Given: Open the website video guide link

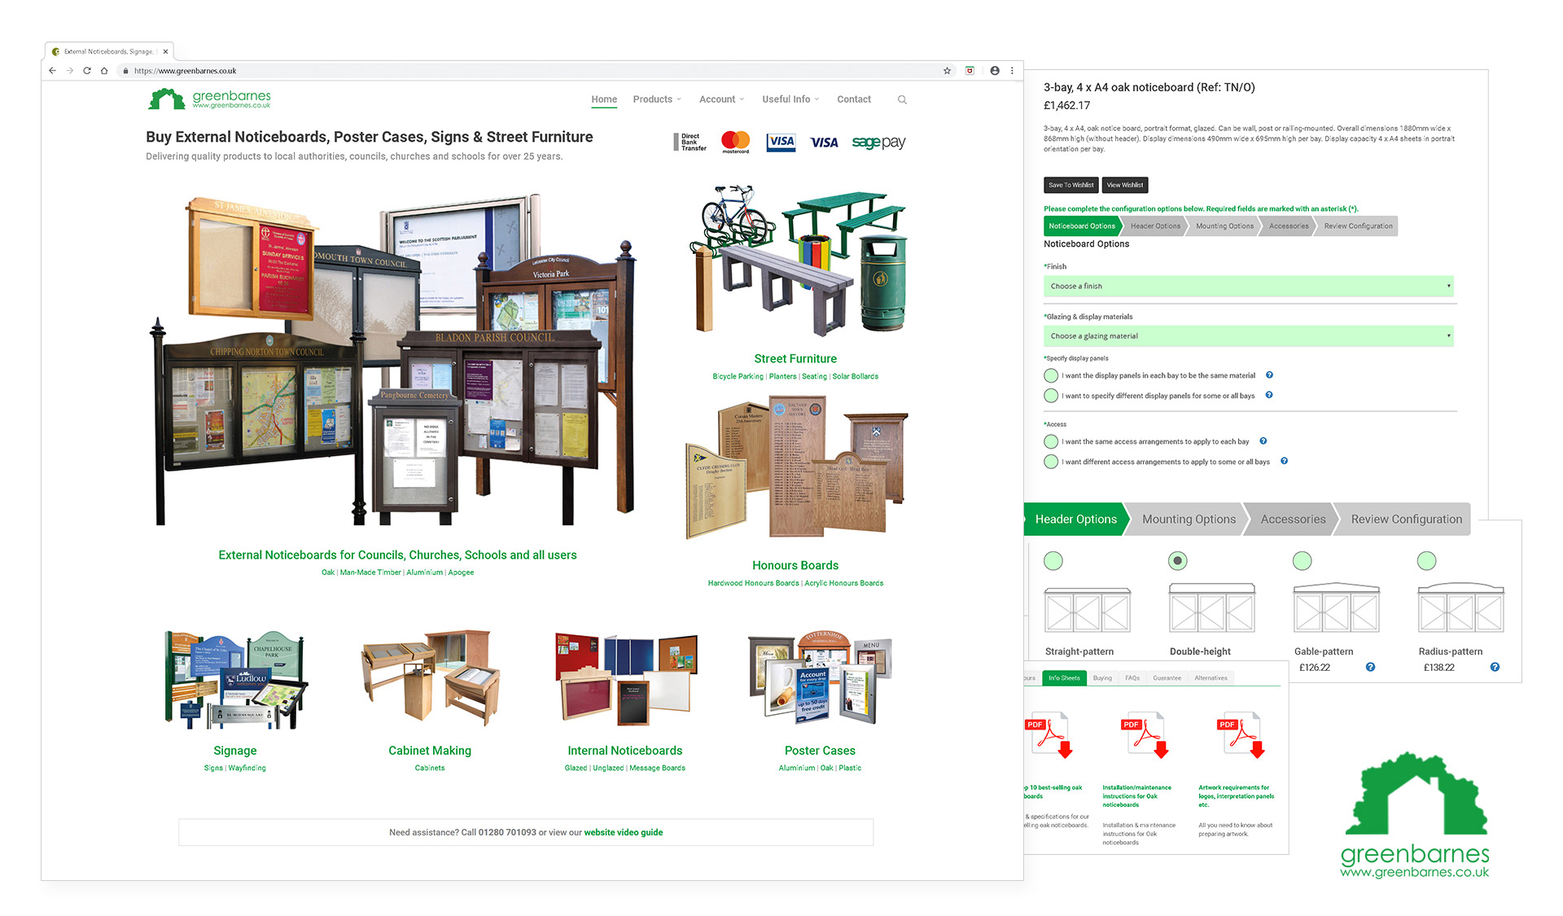Looking at the screenshot, I should [x=623, y=832].
